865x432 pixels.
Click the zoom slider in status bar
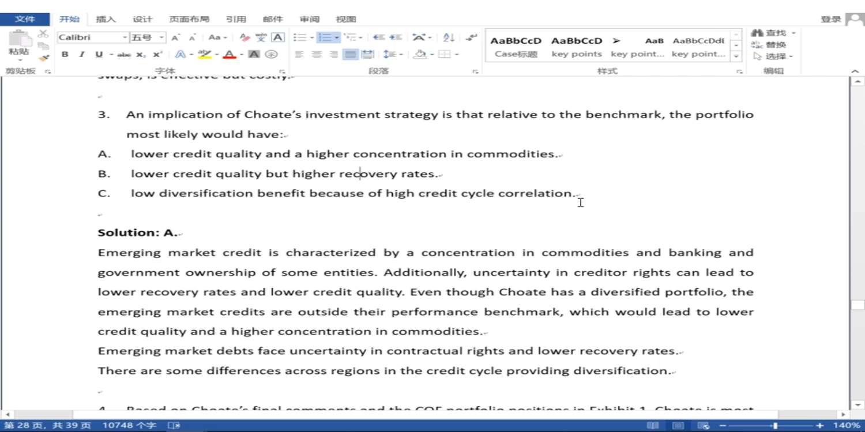775,426
